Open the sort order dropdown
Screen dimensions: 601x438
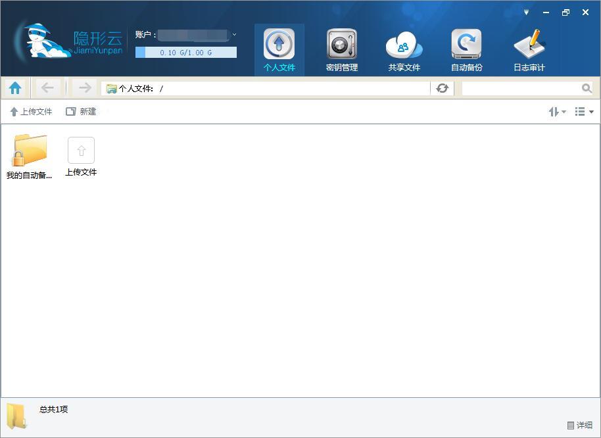[558, 112]
